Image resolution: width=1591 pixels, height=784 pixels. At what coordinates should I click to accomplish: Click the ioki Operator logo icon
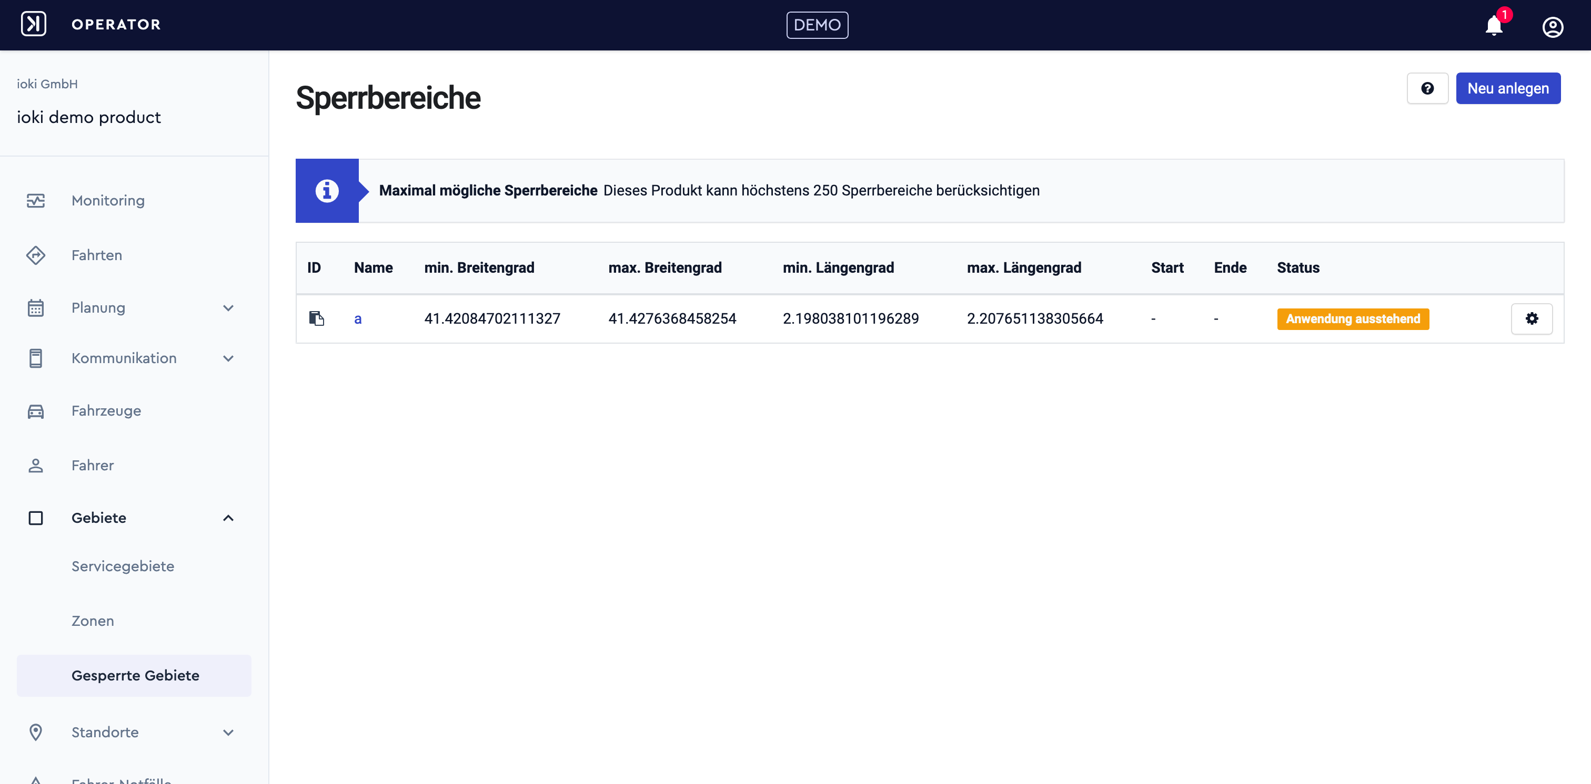[x=33, y=25]
